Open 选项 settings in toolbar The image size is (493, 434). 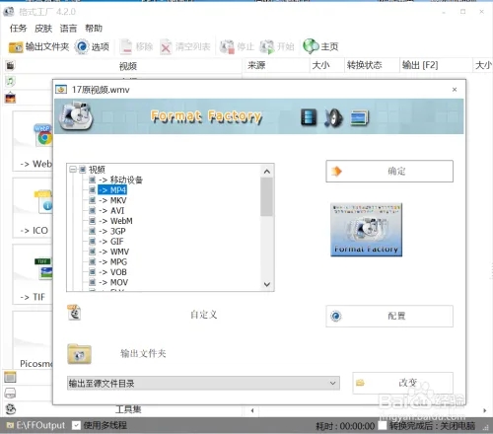(x=92, y=47)
